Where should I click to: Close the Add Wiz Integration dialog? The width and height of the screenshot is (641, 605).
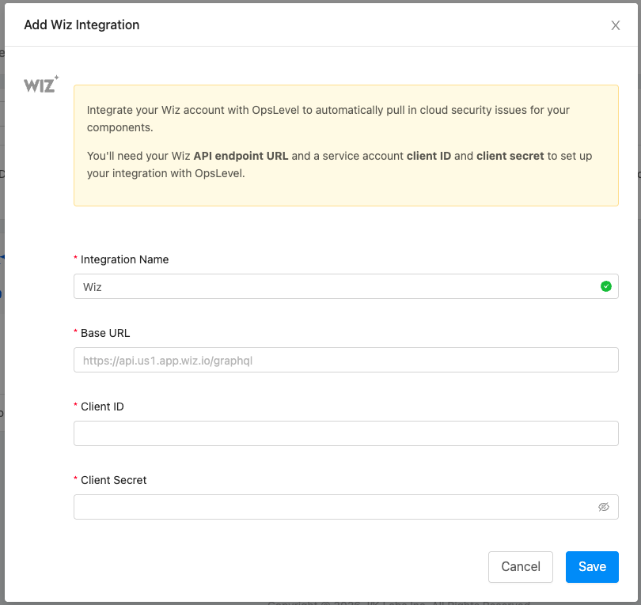pyautogui.click(x=615, y=25)
